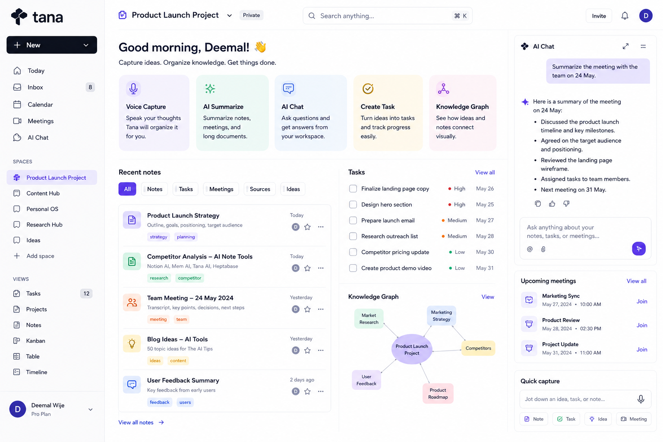Filter recent notes by Ideas
This screenshot has width=663, height=442.
[x=293, y=189]
